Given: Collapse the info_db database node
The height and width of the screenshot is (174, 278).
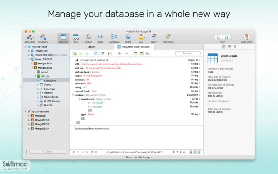Looking at the screenshot, I should point(35,76).
